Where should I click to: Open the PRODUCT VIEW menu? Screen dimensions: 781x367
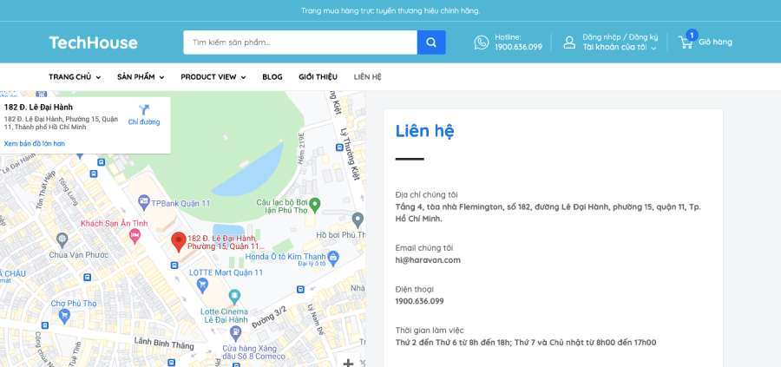(x=213, y=77)
